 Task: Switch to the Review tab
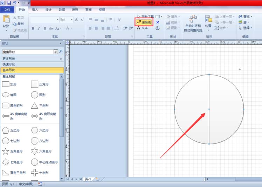tap(88, 9)
